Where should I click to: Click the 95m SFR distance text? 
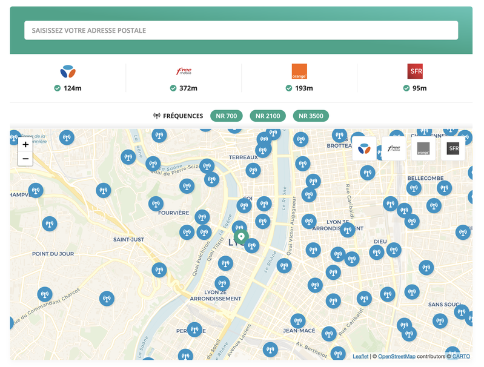420,88
